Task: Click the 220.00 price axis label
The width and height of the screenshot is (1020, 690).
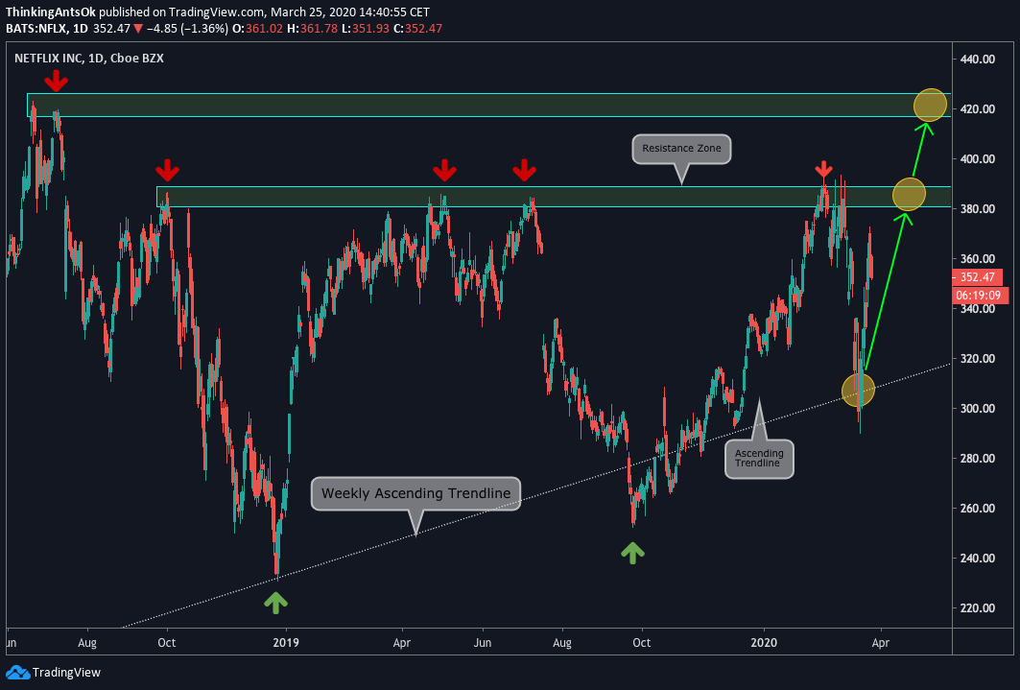Action: (978, 608)
